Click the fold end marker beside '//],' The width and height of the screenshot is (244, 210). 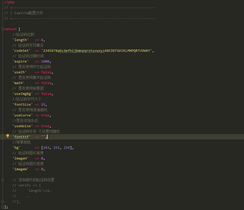point(3,202)
